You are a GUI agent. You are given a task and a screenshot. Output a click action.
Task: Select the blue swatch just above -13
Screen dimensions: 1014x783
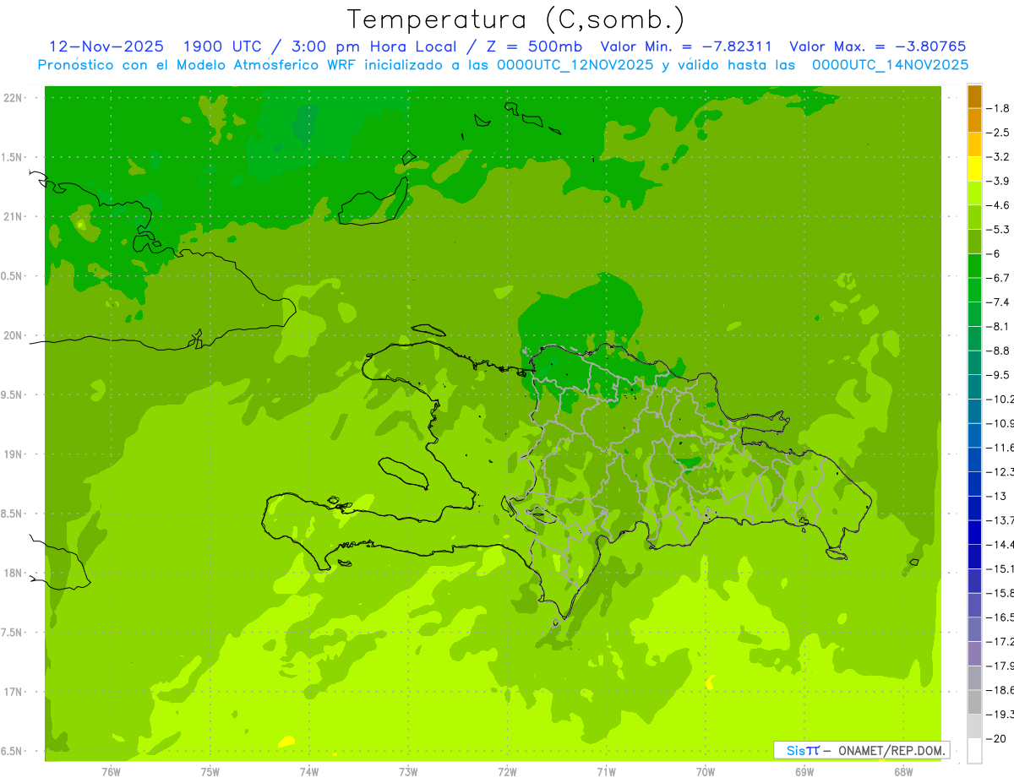tap(974, 484)
